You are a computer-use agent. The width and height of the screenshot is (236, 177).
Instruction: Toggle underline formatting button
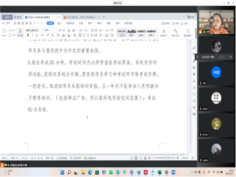coord(37,35)
